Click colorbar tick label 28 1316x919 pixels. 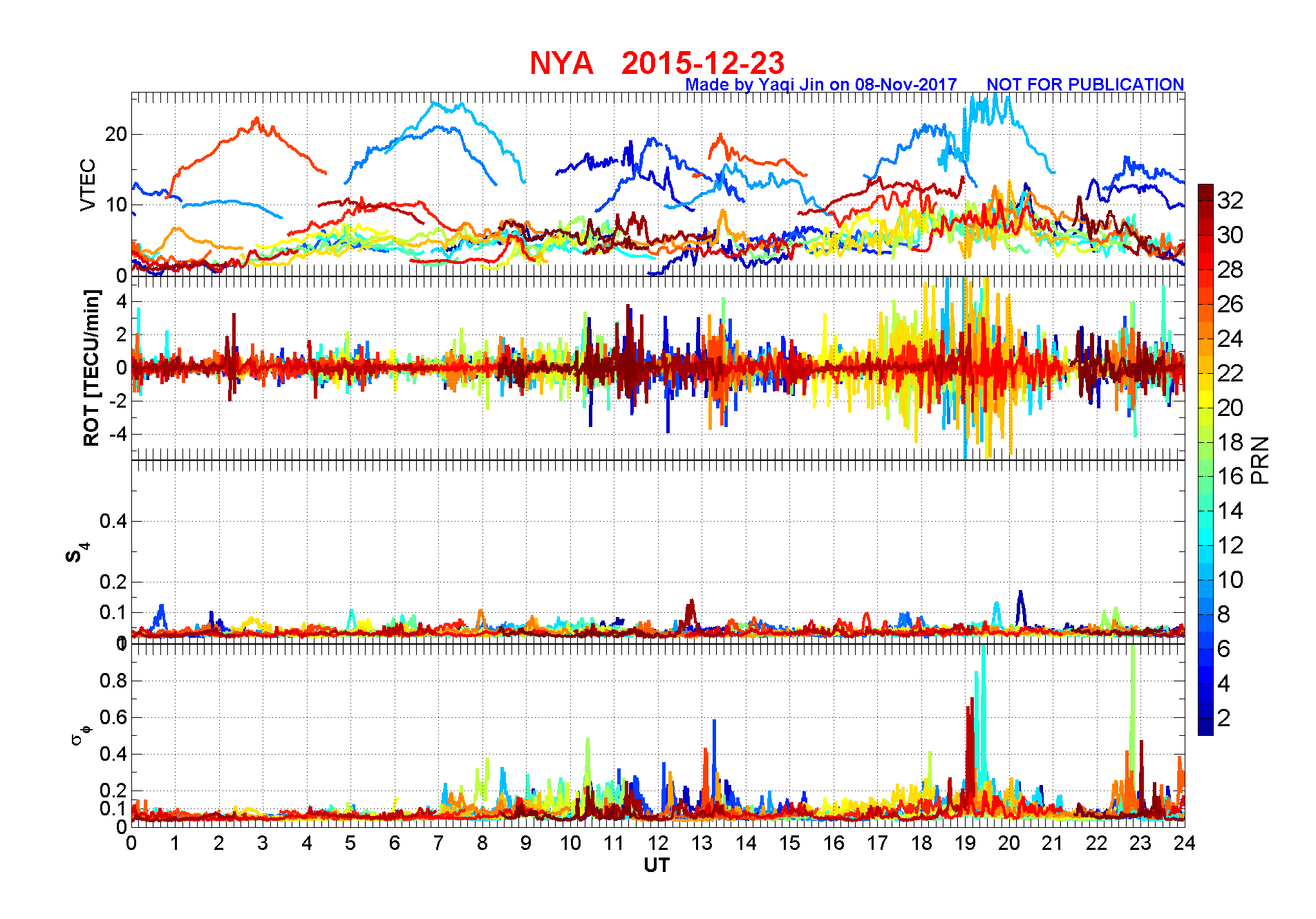pyautogui.click(x=1230, y=269)
